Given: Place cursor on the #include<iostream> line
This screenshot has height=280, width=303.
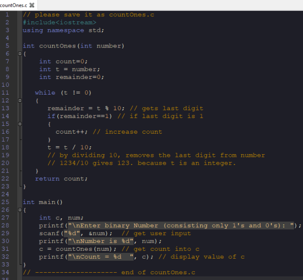Looking at the screenshot, I should (60, 22).
